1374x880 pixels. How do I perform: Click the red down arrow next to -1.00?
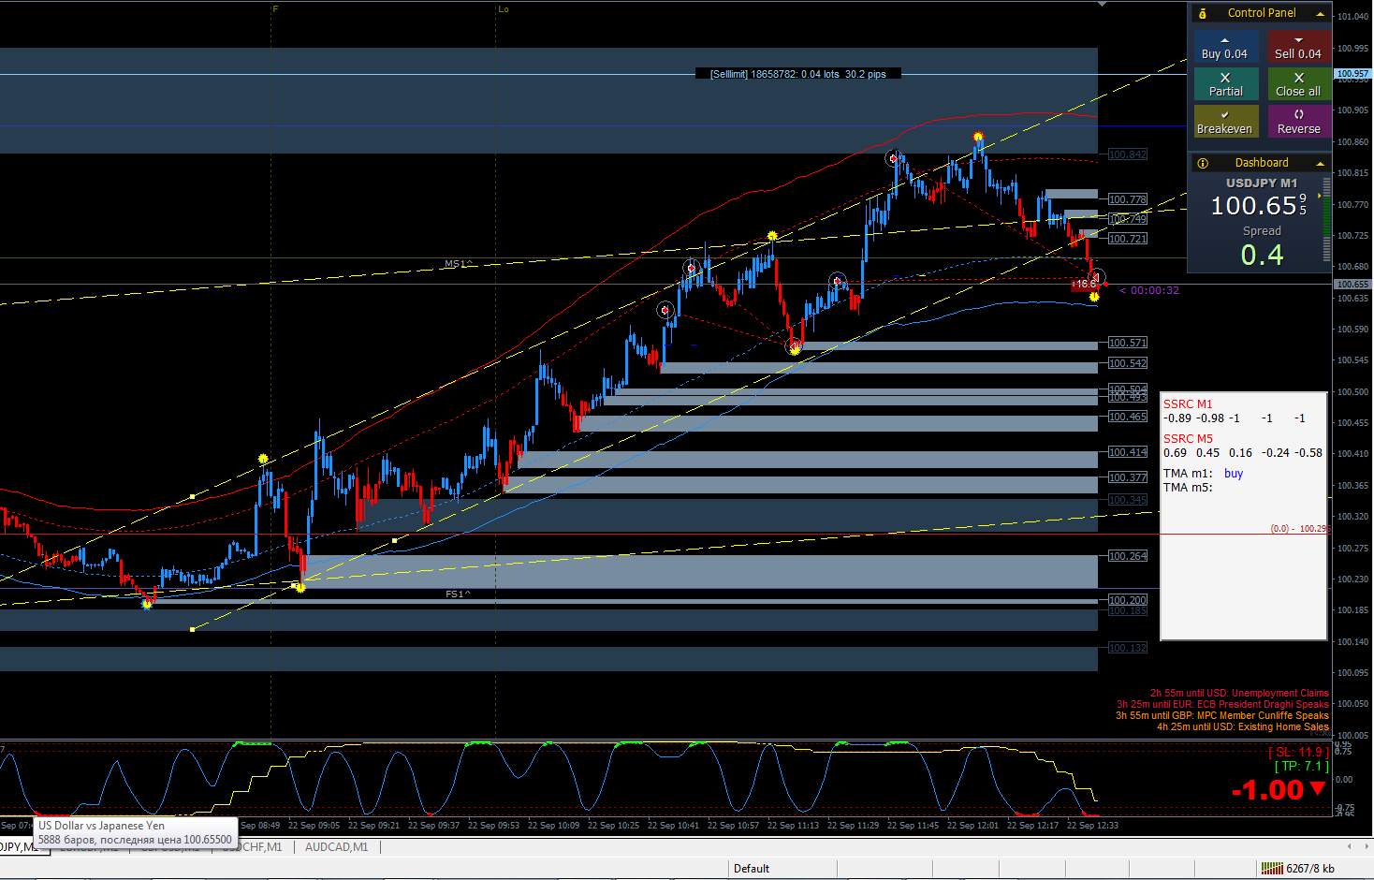point(1318,789)
